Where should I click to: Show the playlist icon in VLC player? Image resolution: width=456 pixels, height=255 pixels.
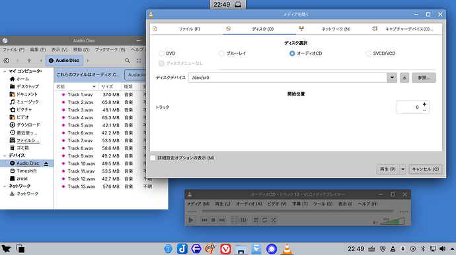click(256, 220)
